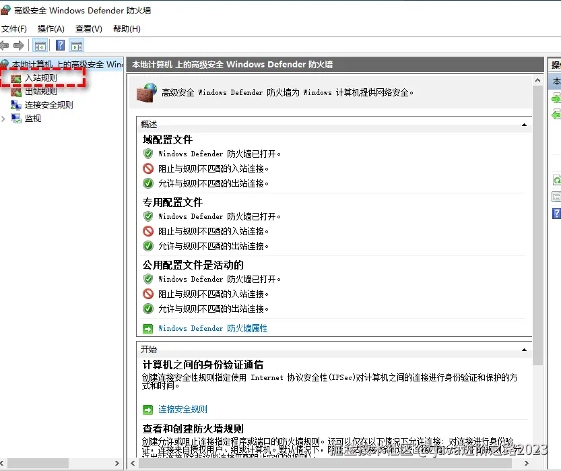Click the back navigation arrow
This screenshot has width=561, height=471.
[5, 45]
